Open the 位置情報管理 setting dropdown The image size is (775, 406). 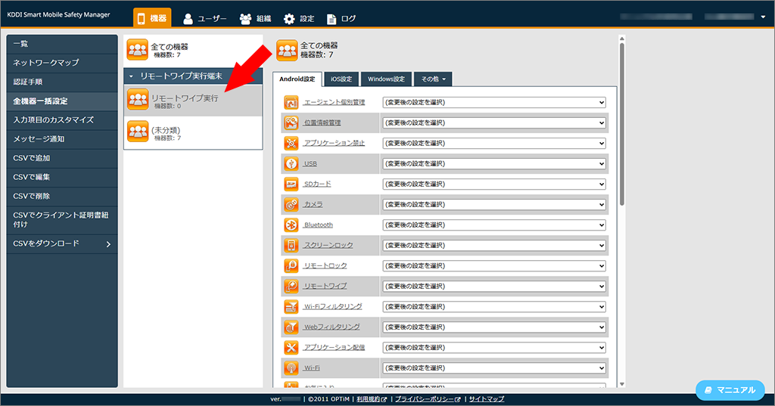[x=494, y=122]
